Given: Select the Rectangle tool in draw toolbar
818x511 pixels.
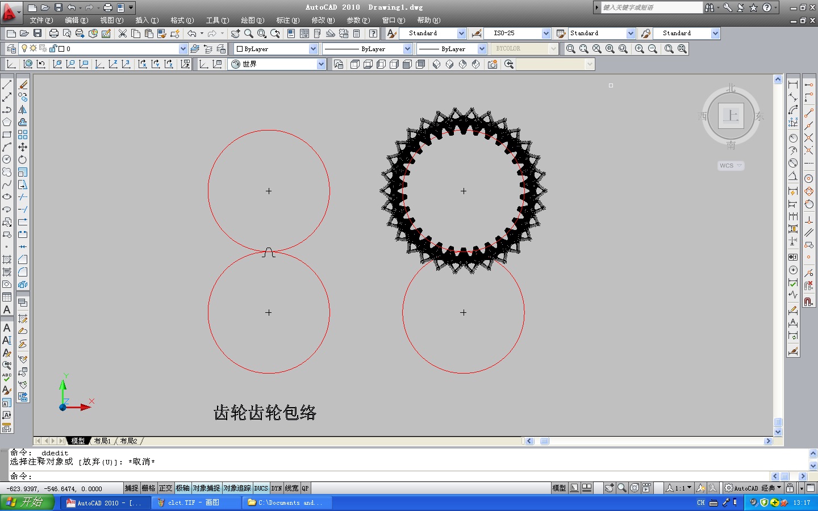Looking at the screenshot, I should pos(7,135).
